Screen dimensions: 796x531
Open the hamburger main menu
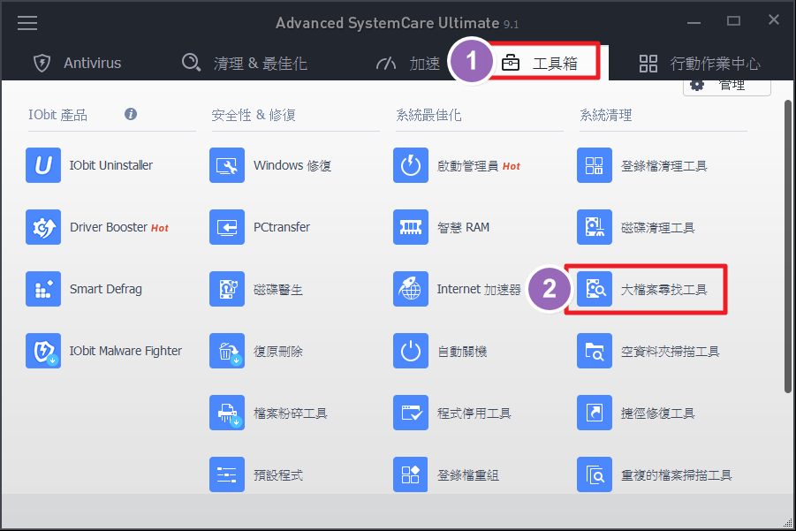click(x=27, y=23)
